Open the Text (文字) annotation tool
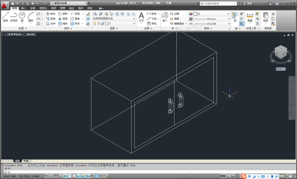The width and height of the screenshot is (297, 179). pos(141,17)
